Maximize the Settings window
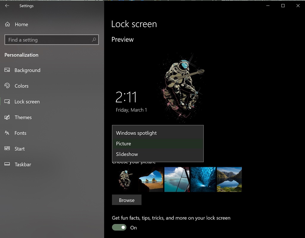 point(283,6)
